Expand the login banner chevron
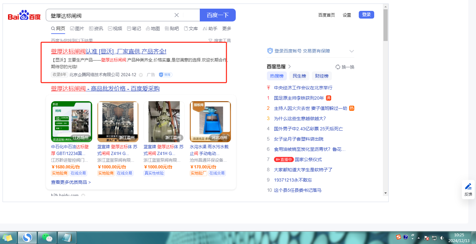The height and width of the screenshot is (244, 476). tap(352, 51)
